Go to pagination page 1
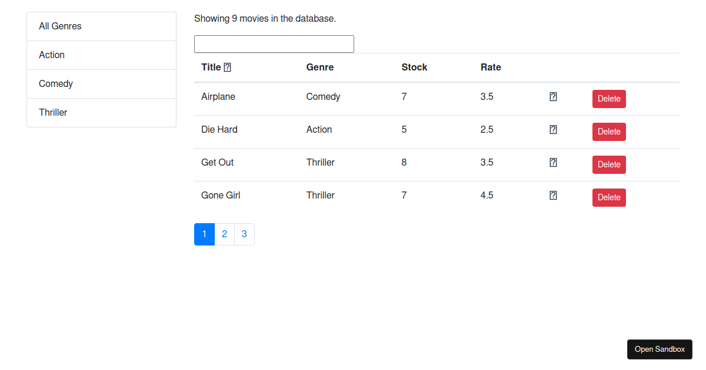Image resolution: width=706 pixels, height=370 pixels. pyautogui.click(x=204, y=234)
